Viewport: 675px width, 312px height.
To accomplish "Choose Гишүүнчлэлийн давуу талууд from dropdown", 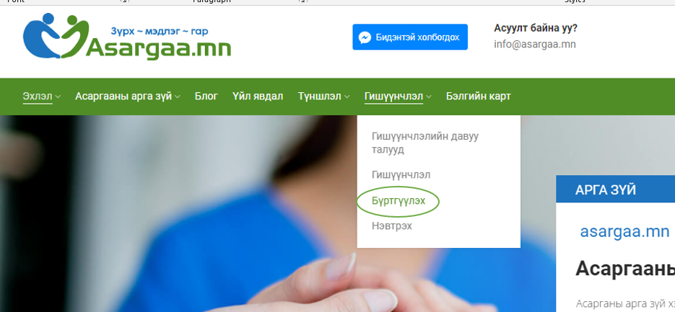I will coord(425,143).
